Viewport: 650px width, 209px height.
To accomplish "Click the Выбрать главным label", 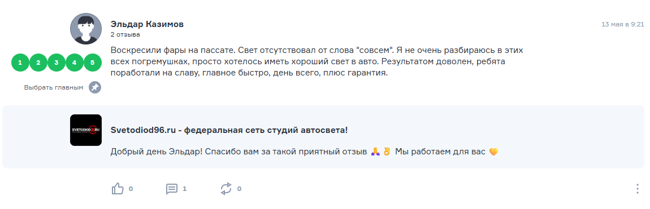I will click(54, 87).
